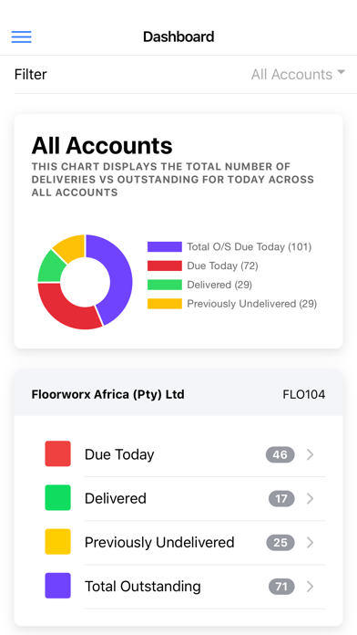The image size is (357, 635).
Task: Open the hamburger menu
Action: (22, 36)
